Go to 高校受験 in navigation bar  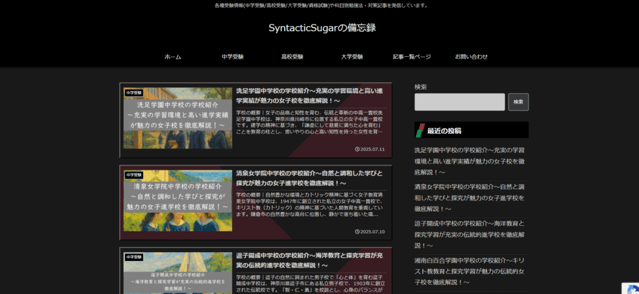(x=292, y=57)
